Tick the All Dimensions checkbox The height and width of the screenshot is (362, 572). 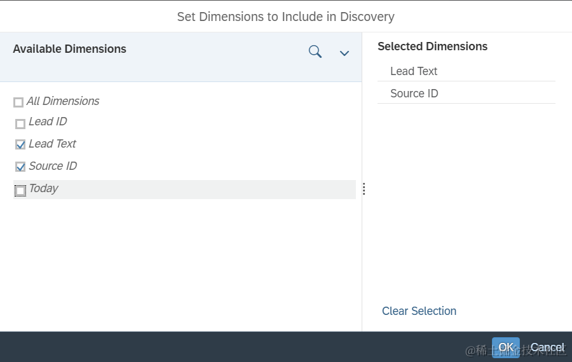click(18, 102)
